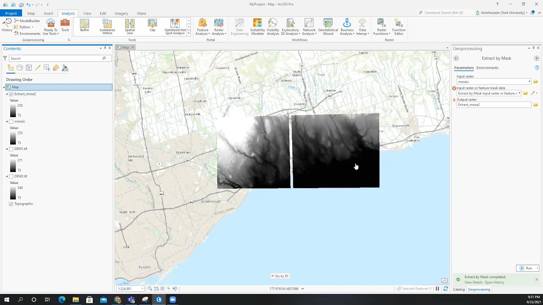Browse for the Input raster
Viewport: 543px width, 305px height.
point(535,82)
